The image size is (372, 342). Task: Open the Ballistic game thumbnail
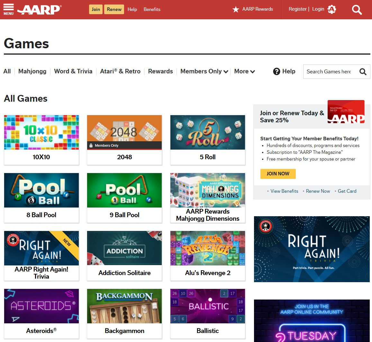(208, 306)
